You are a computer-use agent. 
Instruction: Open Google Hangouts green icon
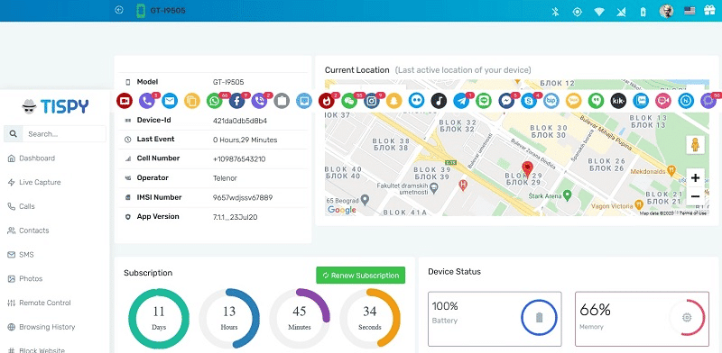596,101
